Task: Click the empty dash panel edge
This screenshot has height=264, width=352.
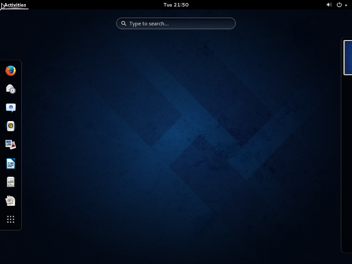Action: [11, 227]
